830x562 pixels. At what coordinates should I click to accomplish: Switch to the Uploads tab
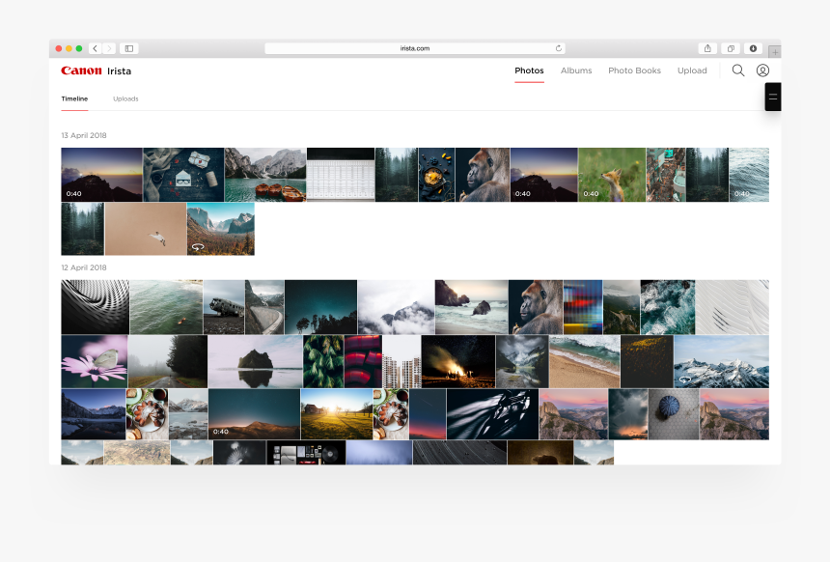125,98
